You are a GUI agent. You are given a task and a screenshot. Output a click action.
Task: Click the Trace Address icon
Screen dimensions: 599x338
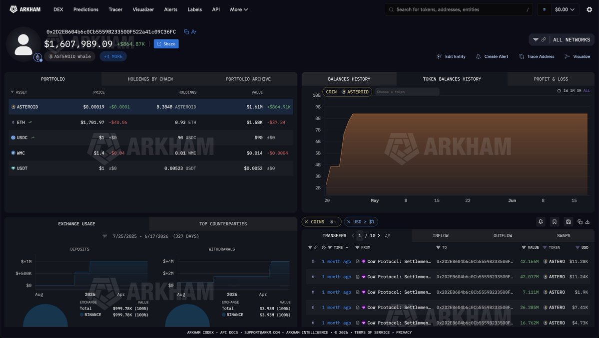click(x=522, y=56)
